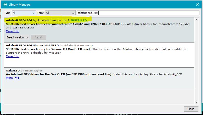Open the Topic filter dropdown
The height and width of the screenshot is (115, 203).
[x=60, y=13]
